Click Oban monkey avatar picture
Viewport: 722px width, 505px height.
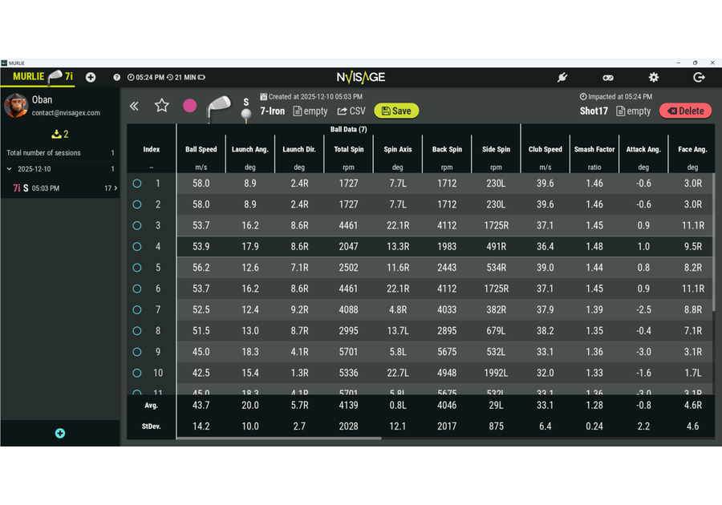tap(16, 105)
